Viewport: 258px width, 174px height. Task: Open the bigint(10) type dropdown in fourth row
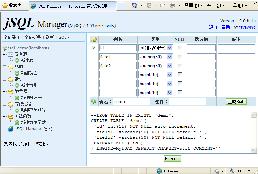170,75
